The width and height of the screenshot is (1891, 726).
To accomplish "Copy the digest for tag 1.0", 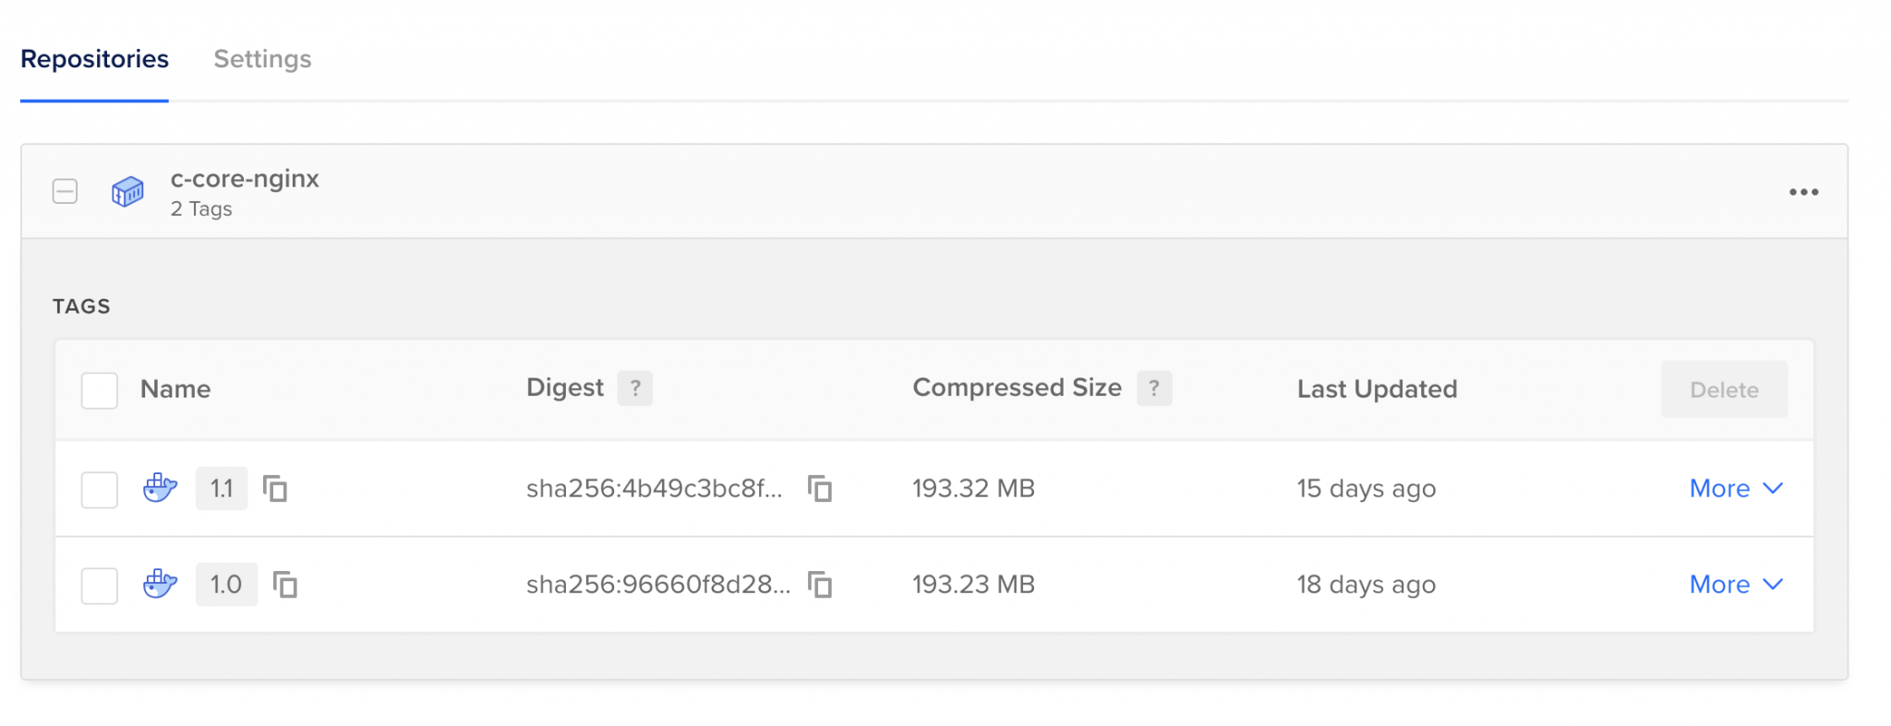I will pos(820,584).
